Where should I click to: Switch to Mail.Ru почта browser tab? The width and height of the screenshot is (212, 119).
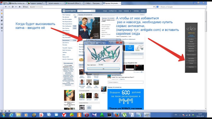tap(18, 3)
